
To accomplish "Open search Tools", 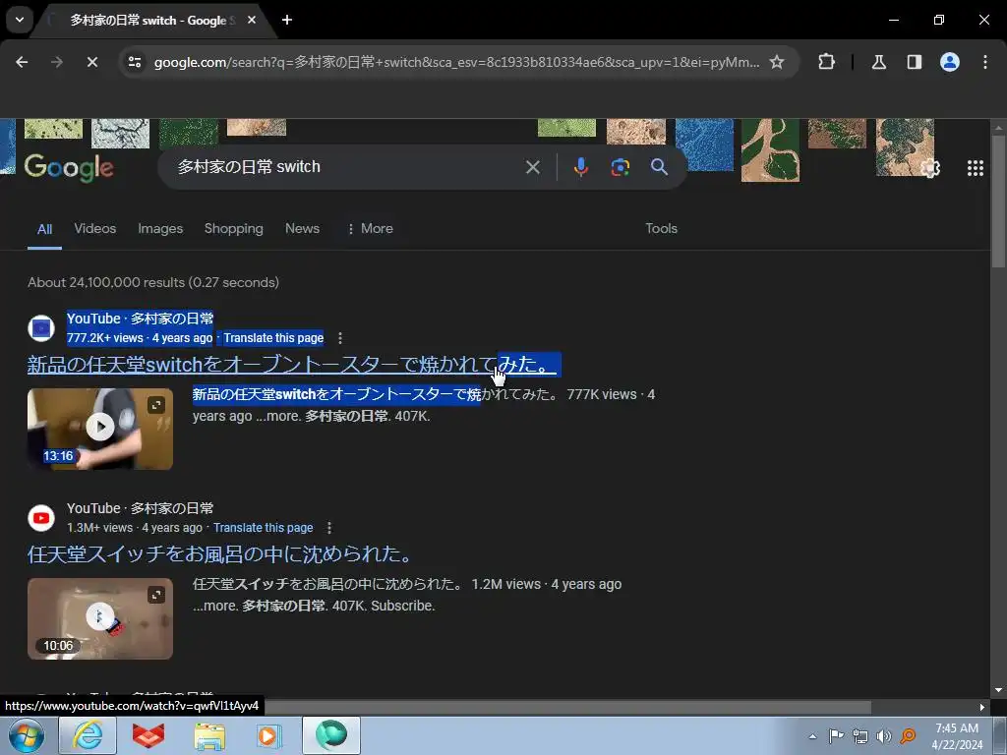I will (x=661, y=228).
